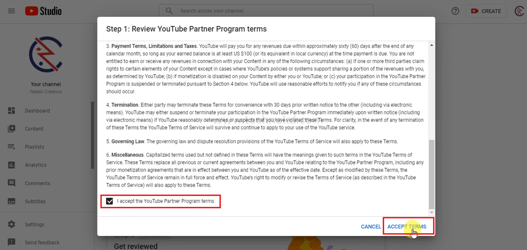Click the 'Nepali Creators' channel name
This screenshot has width=527, height=250.
pyautogui.click(x=46, y=92)
